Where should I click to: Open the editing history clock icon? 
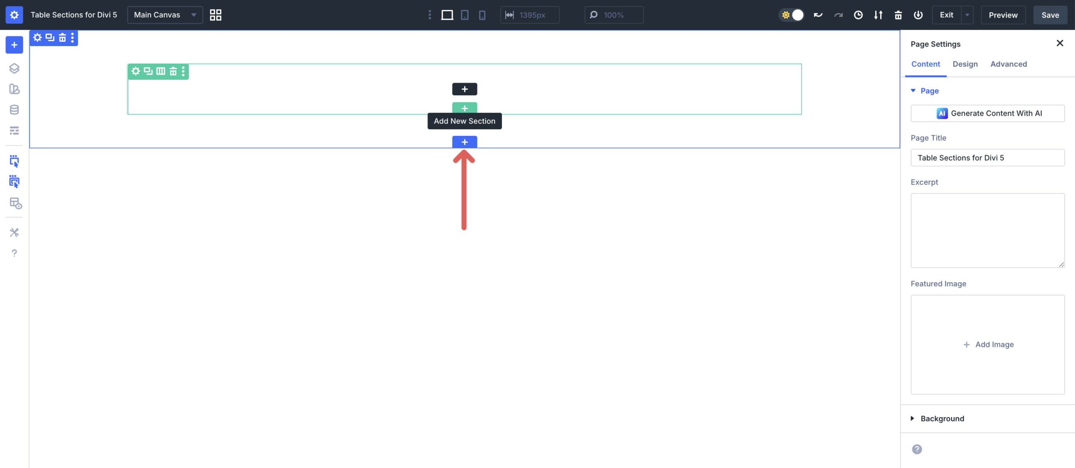(x=858, y=15)
